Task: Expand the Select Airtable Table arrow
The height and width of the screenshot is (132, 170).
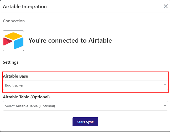Action: tap(165, 106)
